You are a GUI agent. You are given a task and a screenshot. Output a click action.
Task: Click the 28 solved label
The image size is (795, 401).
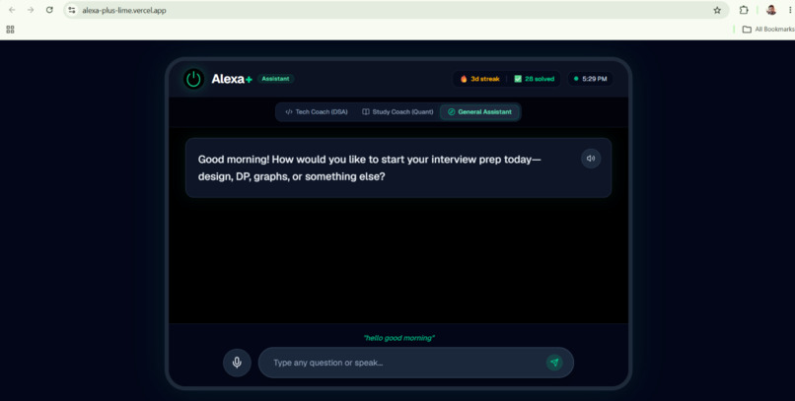(540, 79)
